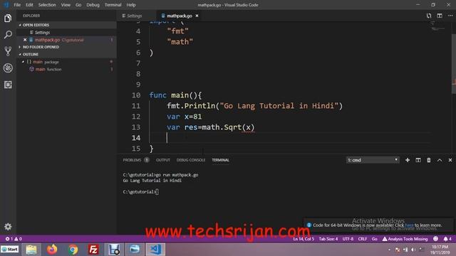The image size is (456, 256).
Task: Open the View menu
Action: 66,5
